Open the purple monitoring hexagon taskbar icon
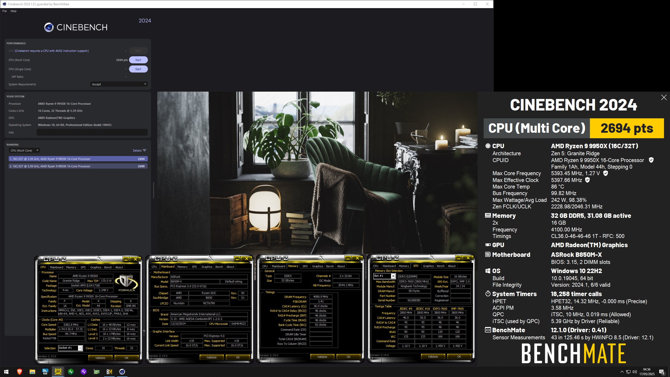Screen dimensions: 670x377 click(83, 372)
